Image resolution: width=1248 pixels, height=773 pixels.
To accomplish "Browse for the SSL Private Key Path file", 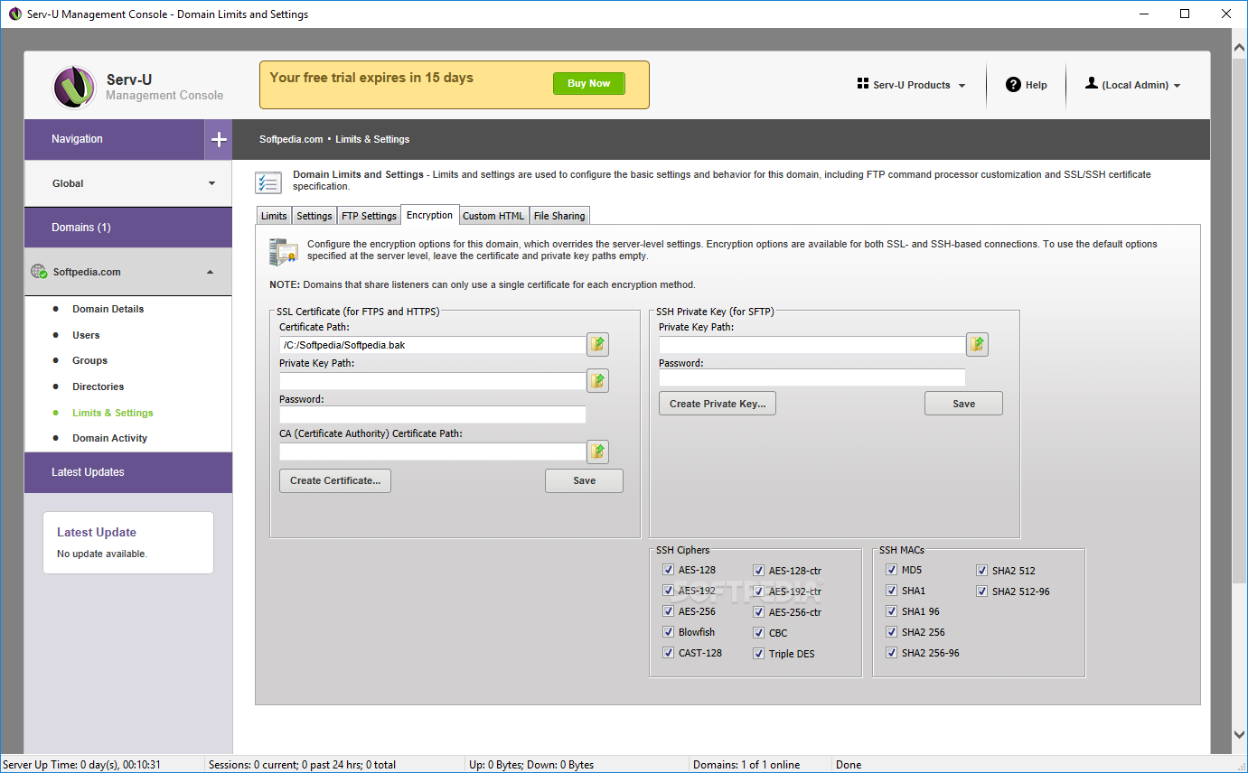I will pos(597,380).
